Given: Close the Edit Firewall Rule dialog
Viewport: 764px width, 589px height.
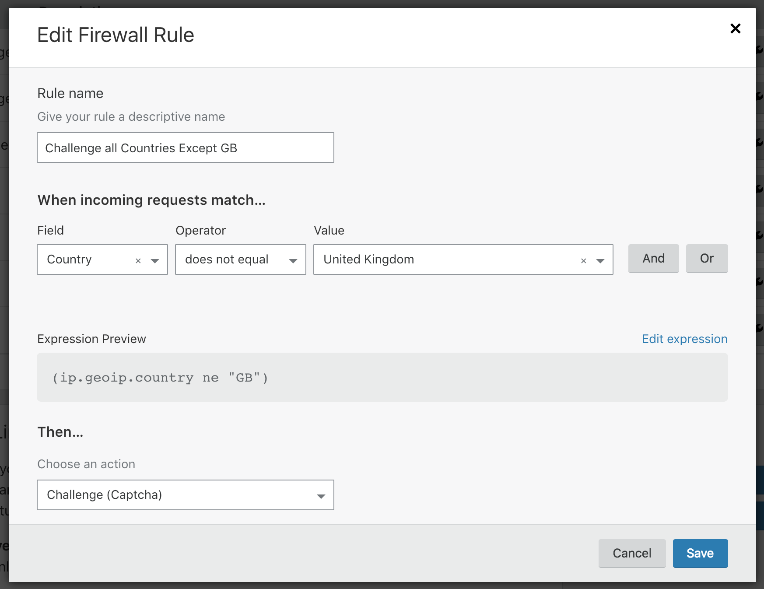Looking at the screenshot, I should click(735, 28).
